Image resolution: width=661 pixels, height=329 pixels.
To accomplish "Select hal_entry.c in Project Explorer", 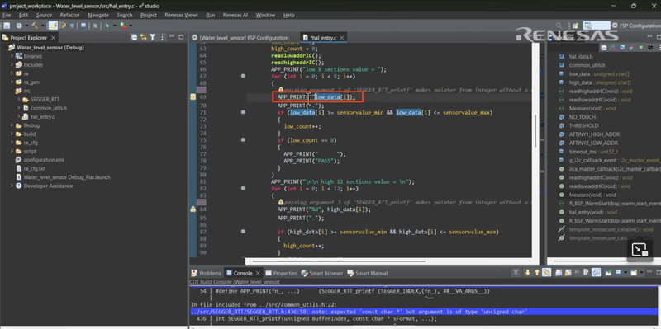I will click(43, 116).
